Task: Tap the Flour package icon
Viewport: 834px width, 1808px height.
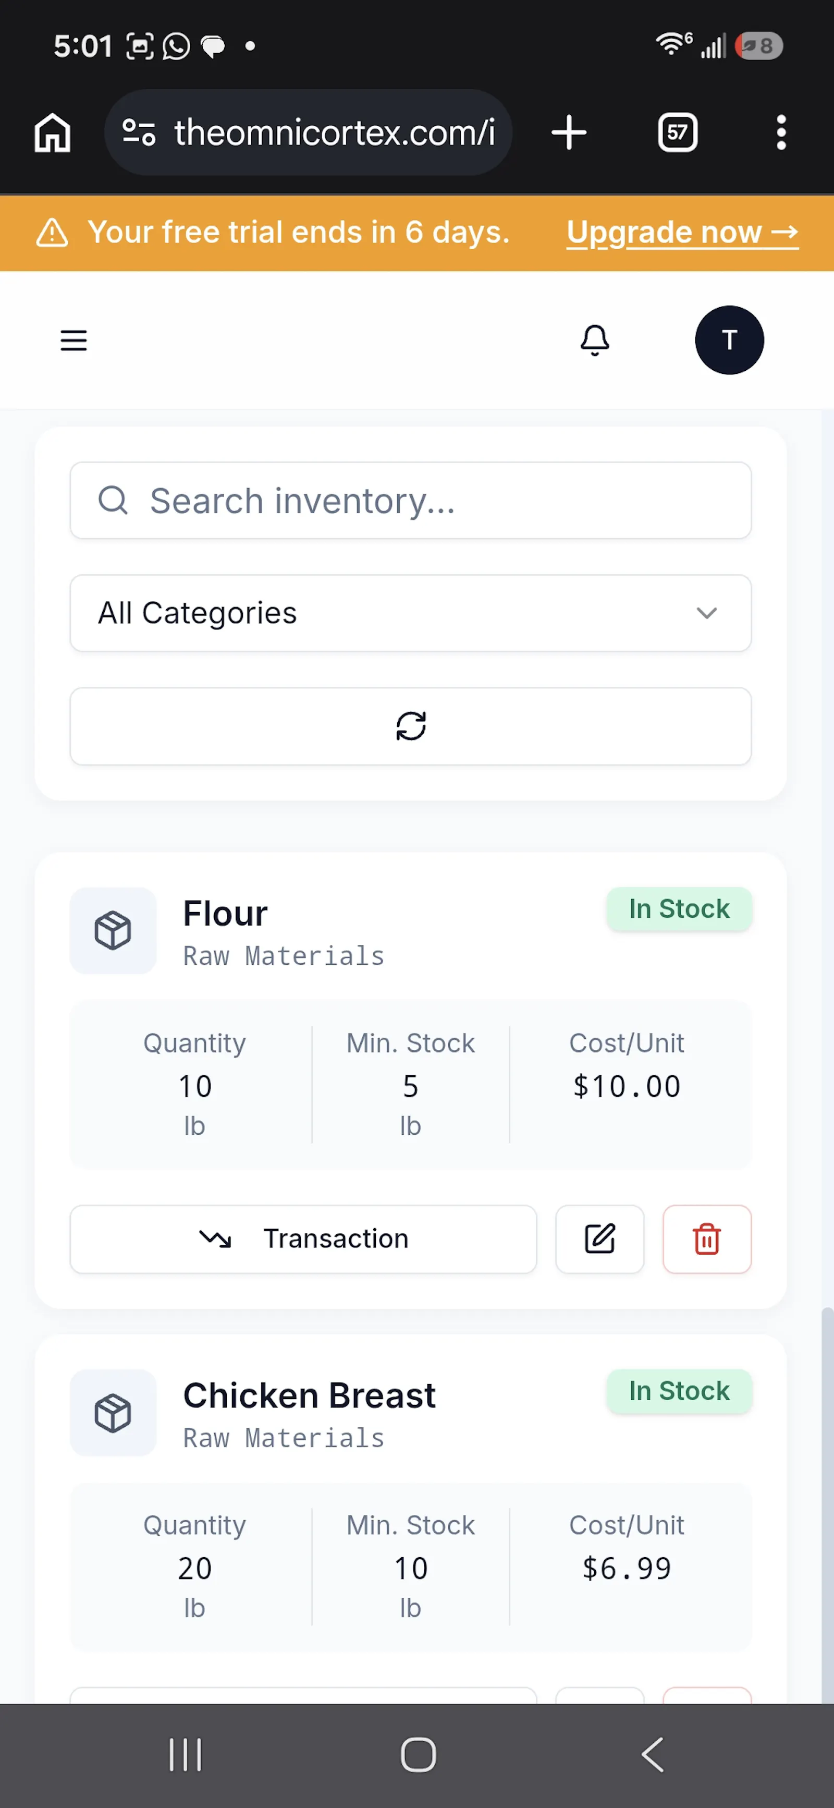Action: 113,931
